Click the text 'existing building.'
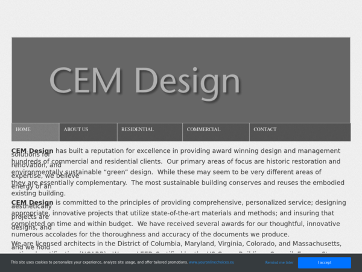This screenshot has width=362, height=272. point(39,193)
